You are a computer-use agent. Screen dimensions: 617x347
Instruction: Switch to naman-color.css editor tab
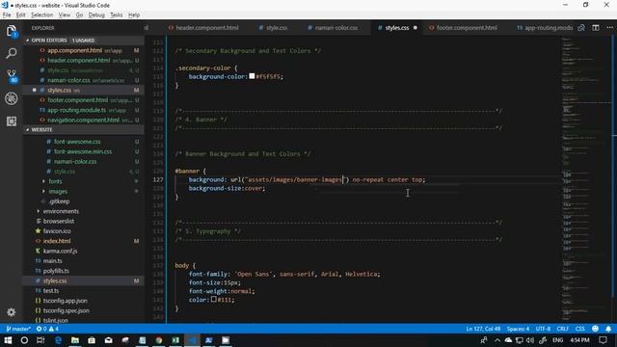pyautogui.click(x=333, y=28)
